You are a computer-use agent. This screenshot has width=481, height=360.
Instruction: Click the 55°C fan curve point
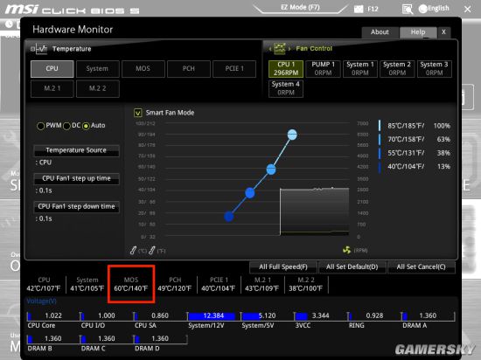[x=250, y=193]
